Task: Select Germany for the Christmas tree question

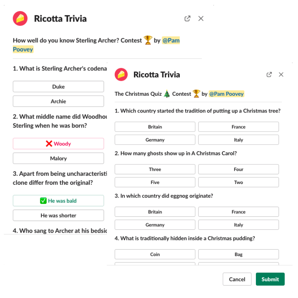Action: point(155,140)
